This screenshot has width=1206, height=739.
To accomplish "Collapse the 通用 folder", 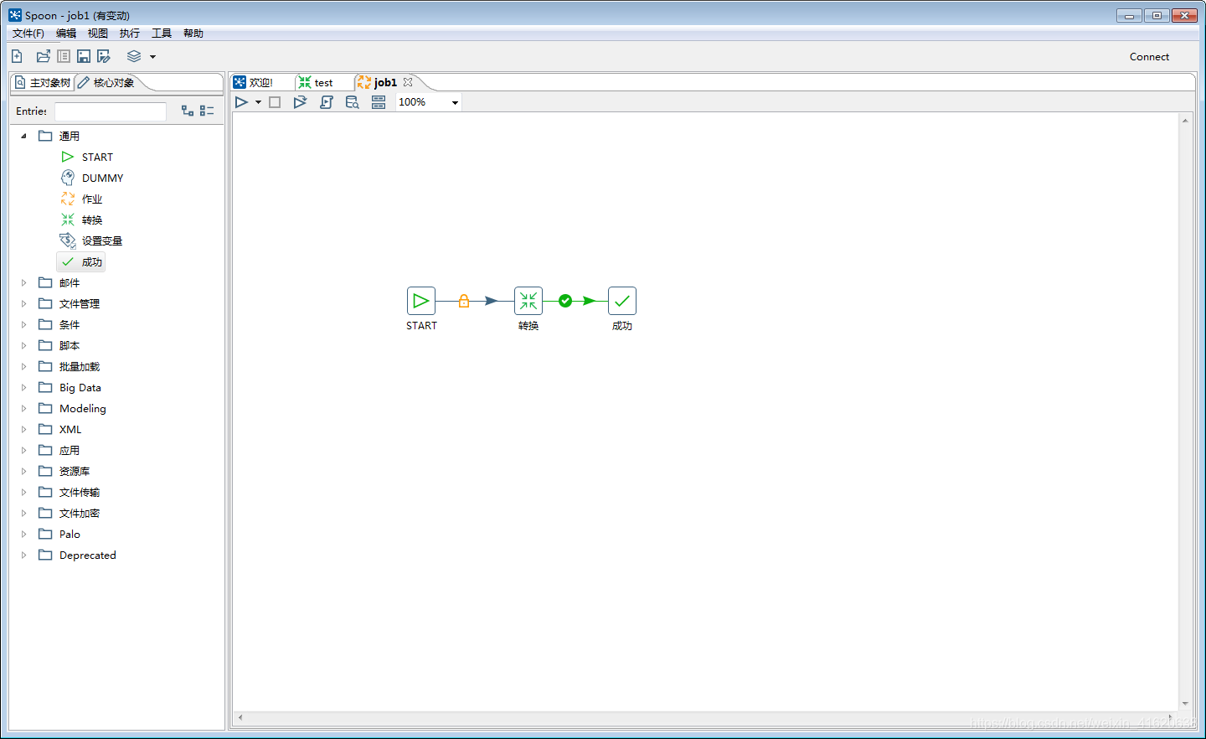I will coord(23,136).
